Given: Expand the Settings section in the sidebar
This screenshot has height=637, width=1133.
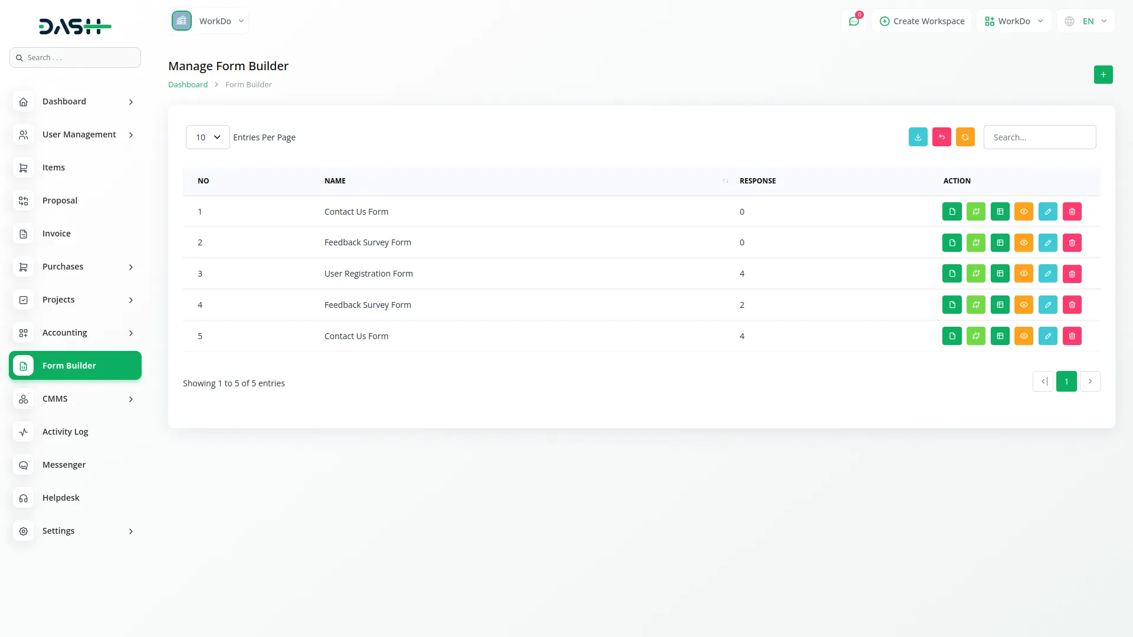Looking at the screenshot, I should point(75,530).
